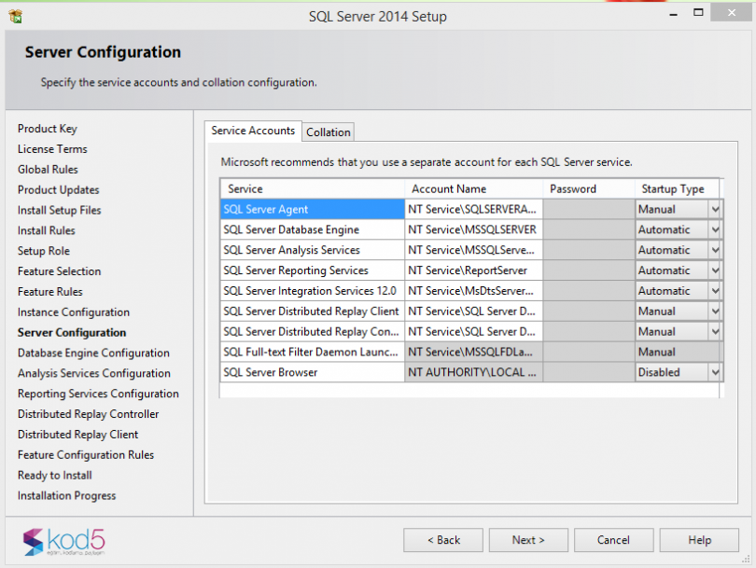This screenshot has width=756, height=568.
Task: Click the SQL Server Agent password field
Action: tap(588, 209)
